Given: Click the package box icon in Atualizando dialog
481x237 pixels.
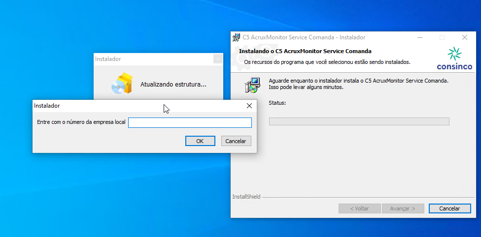Looking at the screenshot, I should [x=122, y=83].
